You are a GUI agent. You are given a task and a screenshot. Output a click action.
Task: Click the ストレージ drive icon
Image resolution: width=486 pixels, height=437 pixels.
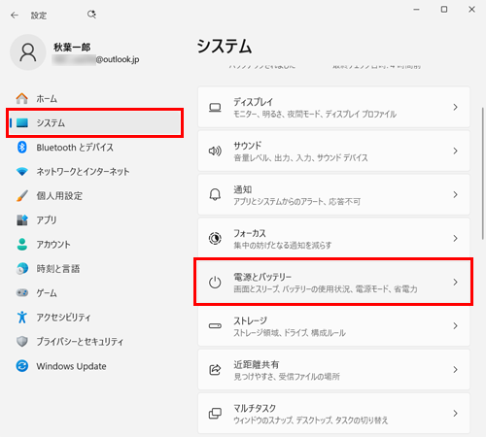(215, 325)
